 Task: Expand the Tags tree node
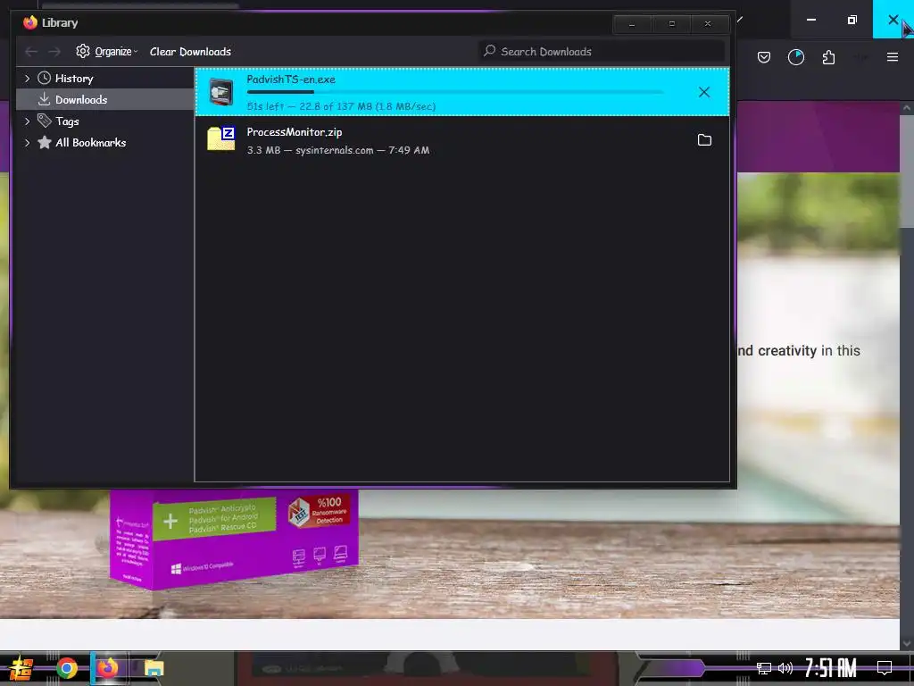coord(27,121)
